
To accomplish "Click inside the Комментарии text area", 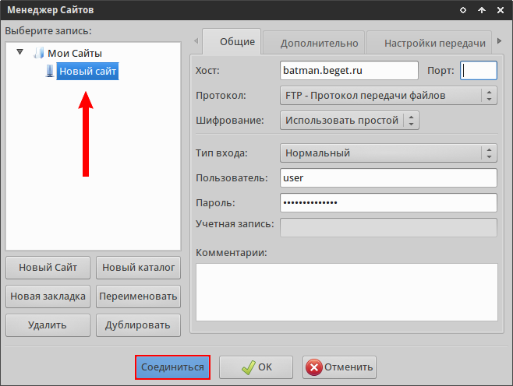I will 347,292.
